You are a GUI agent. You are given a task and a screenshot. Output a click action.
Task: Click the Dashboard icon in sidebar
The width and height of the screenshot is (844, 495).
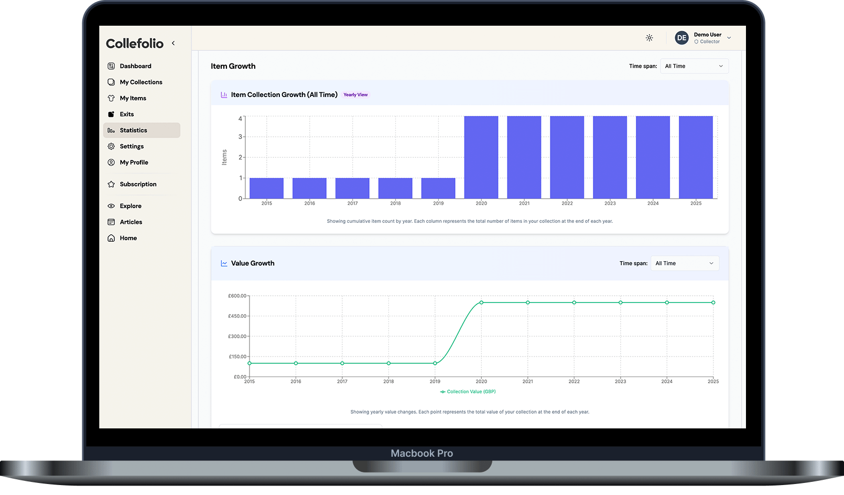click(x=111, y=66)
